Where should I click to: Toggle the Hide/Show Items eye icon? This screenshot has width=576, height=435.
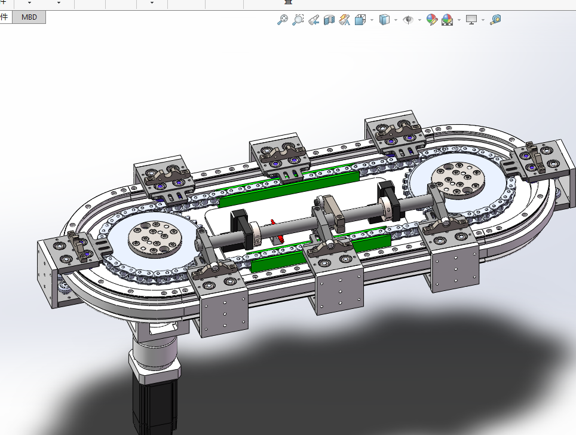point(408,20)
